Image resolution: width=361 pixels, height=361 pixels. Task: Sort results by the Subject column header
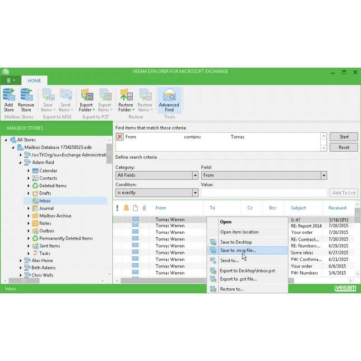298,208
